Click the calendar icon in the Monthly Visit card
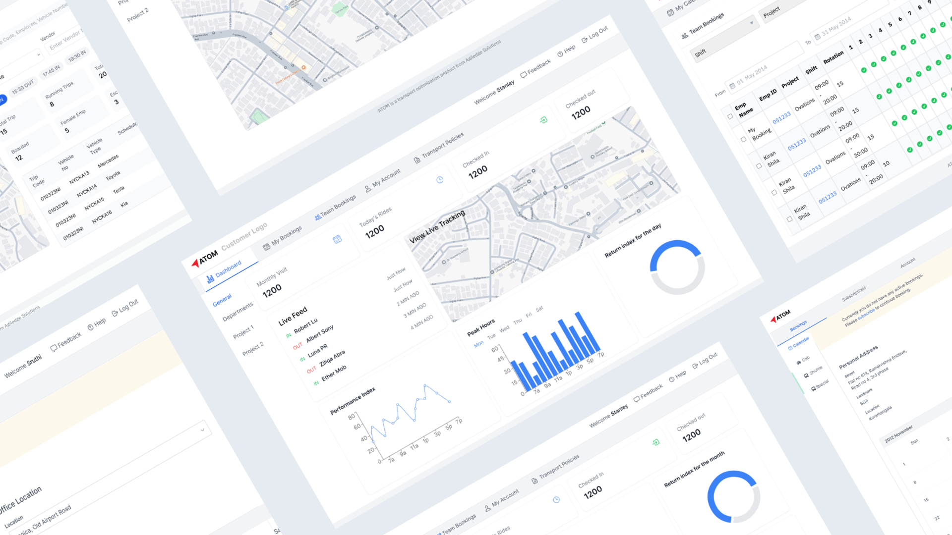The width and height of the screenshot is (952, 535). click(337, 239)
